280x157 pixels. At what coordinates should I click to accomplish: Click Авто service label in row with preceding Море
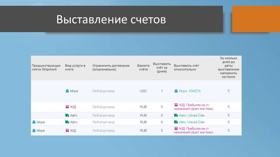pyautogui.click(x=74, y=122)
